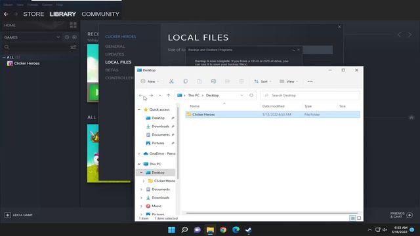This screenshot has height=236, width=420.
Task: Click Steam forward arrow
Action: click(16, 14)
